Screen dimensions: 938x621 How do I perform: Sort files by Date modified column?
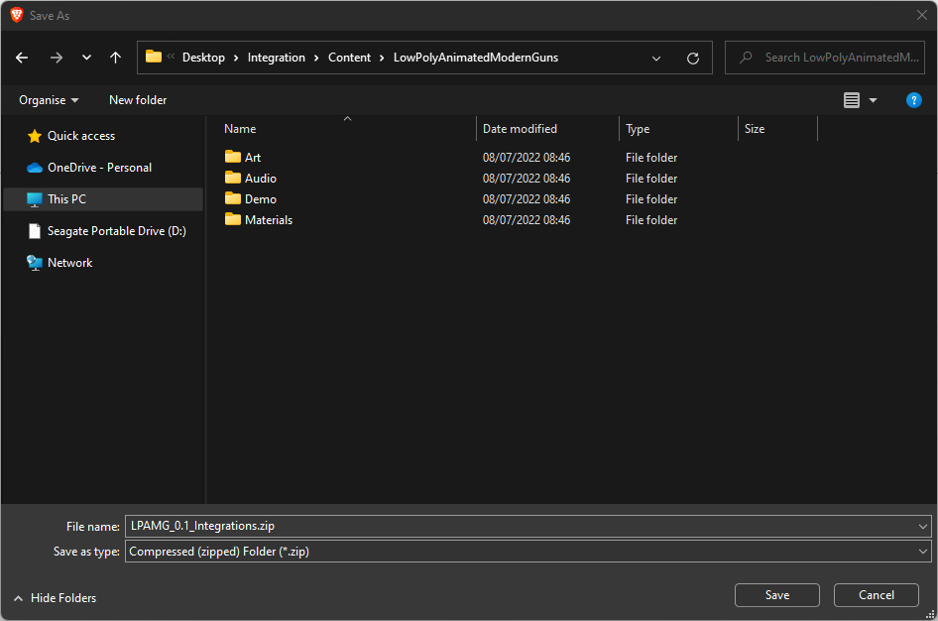pyautogui.click(x=520, y=129)
